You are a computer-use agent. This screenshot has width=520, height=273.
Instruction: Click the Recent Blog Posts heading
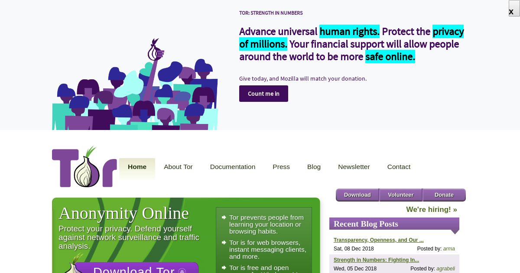(x=366, y=224)
